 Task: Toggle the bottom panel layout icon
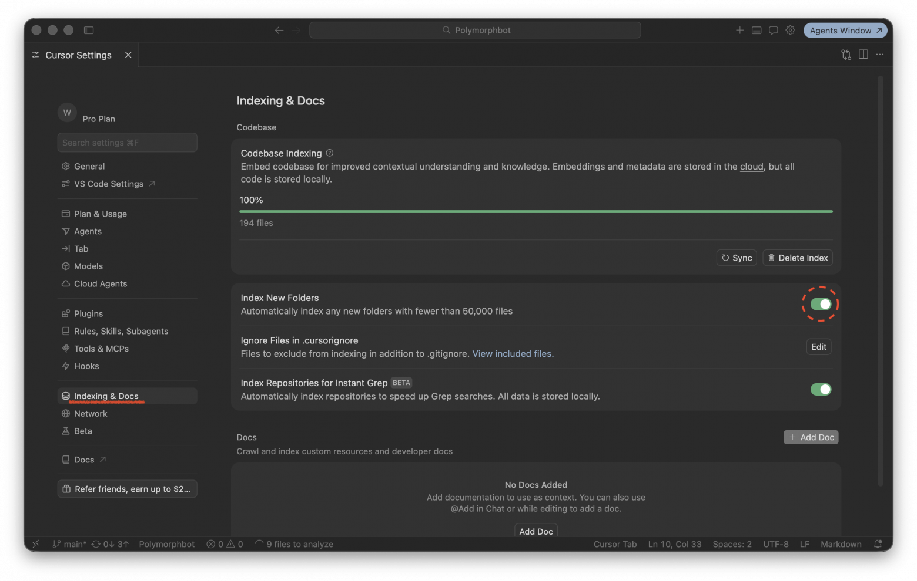coord(757,30)
